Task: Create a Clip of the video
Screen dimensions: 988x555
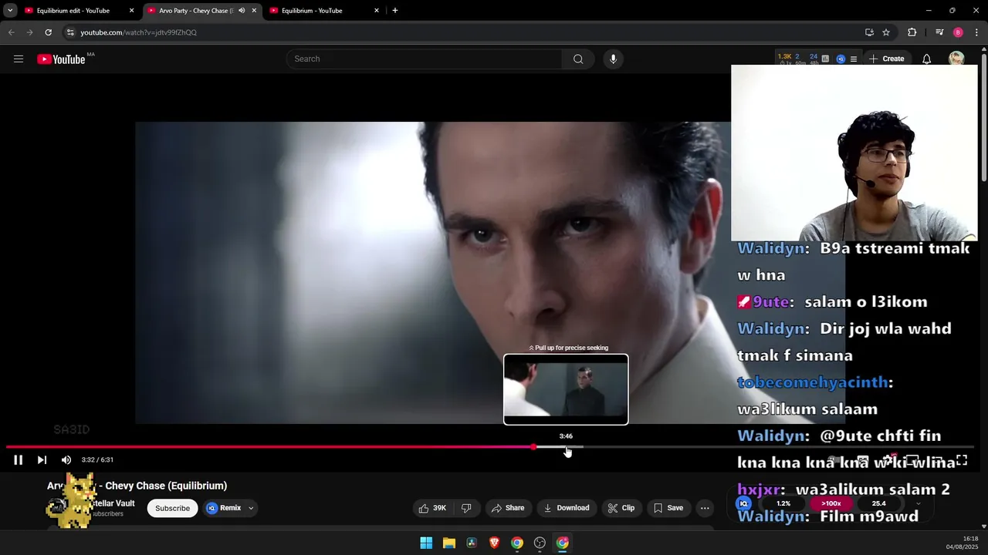Action: pyautogui.click(x=621, y=508)
